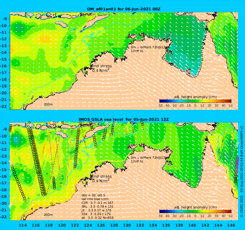Click the orange tide gauge circle near -22 in bottom map
245x230 pixels.
(x=24, y=216)
